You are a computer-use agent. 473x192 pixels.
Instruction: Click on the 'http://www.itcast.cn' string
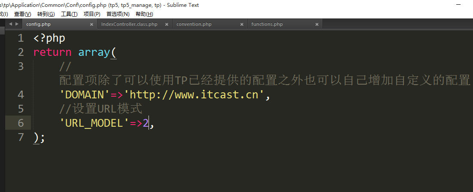point(194,94)
